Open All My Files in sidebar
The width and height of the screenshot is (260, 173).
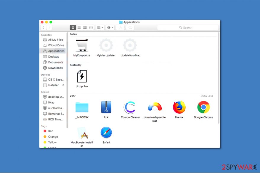[x=53, y=40]
